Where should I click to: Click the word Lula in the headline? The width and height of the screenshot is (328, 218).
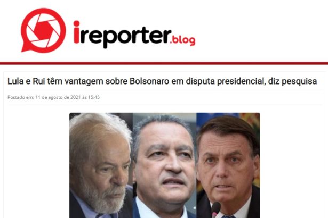click(x=15, y=81)
